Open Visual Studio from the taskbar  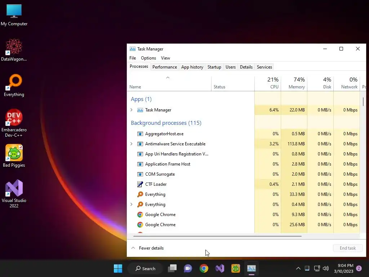[220, 268]
